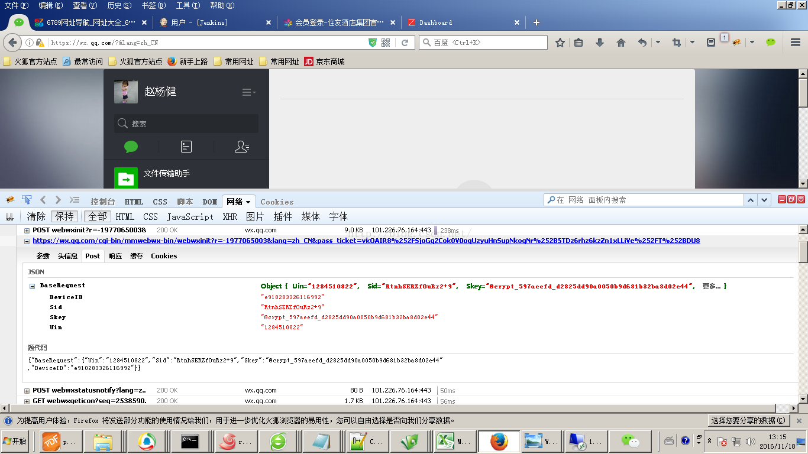Open WeChat menu next to 赵杨健
Screen dimensions: 808x454
pos(249,92)
